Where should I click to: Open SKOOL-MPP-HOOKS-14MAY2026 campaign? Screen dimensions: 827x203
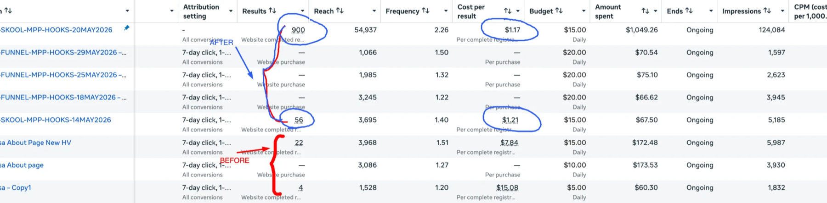point(56,120)
